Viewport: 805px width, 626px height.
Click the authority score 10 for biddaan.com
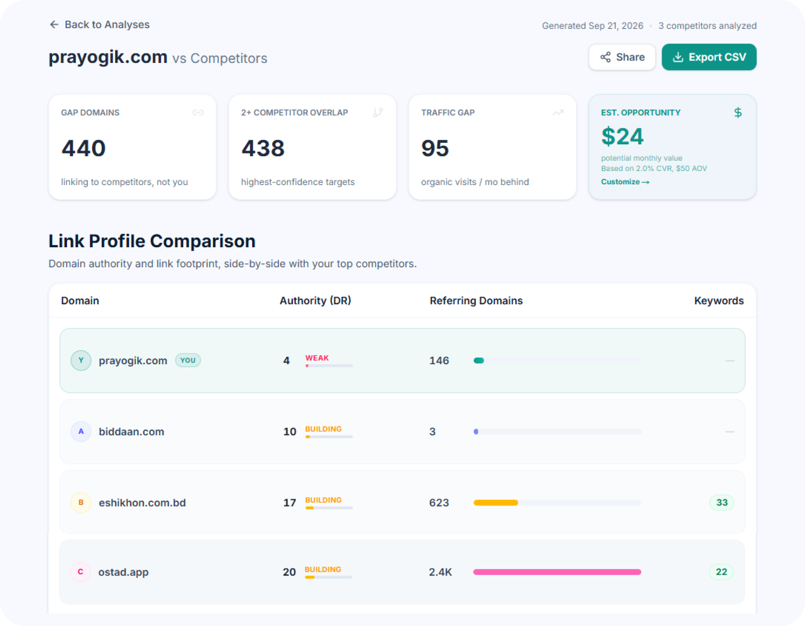(290, 432)
